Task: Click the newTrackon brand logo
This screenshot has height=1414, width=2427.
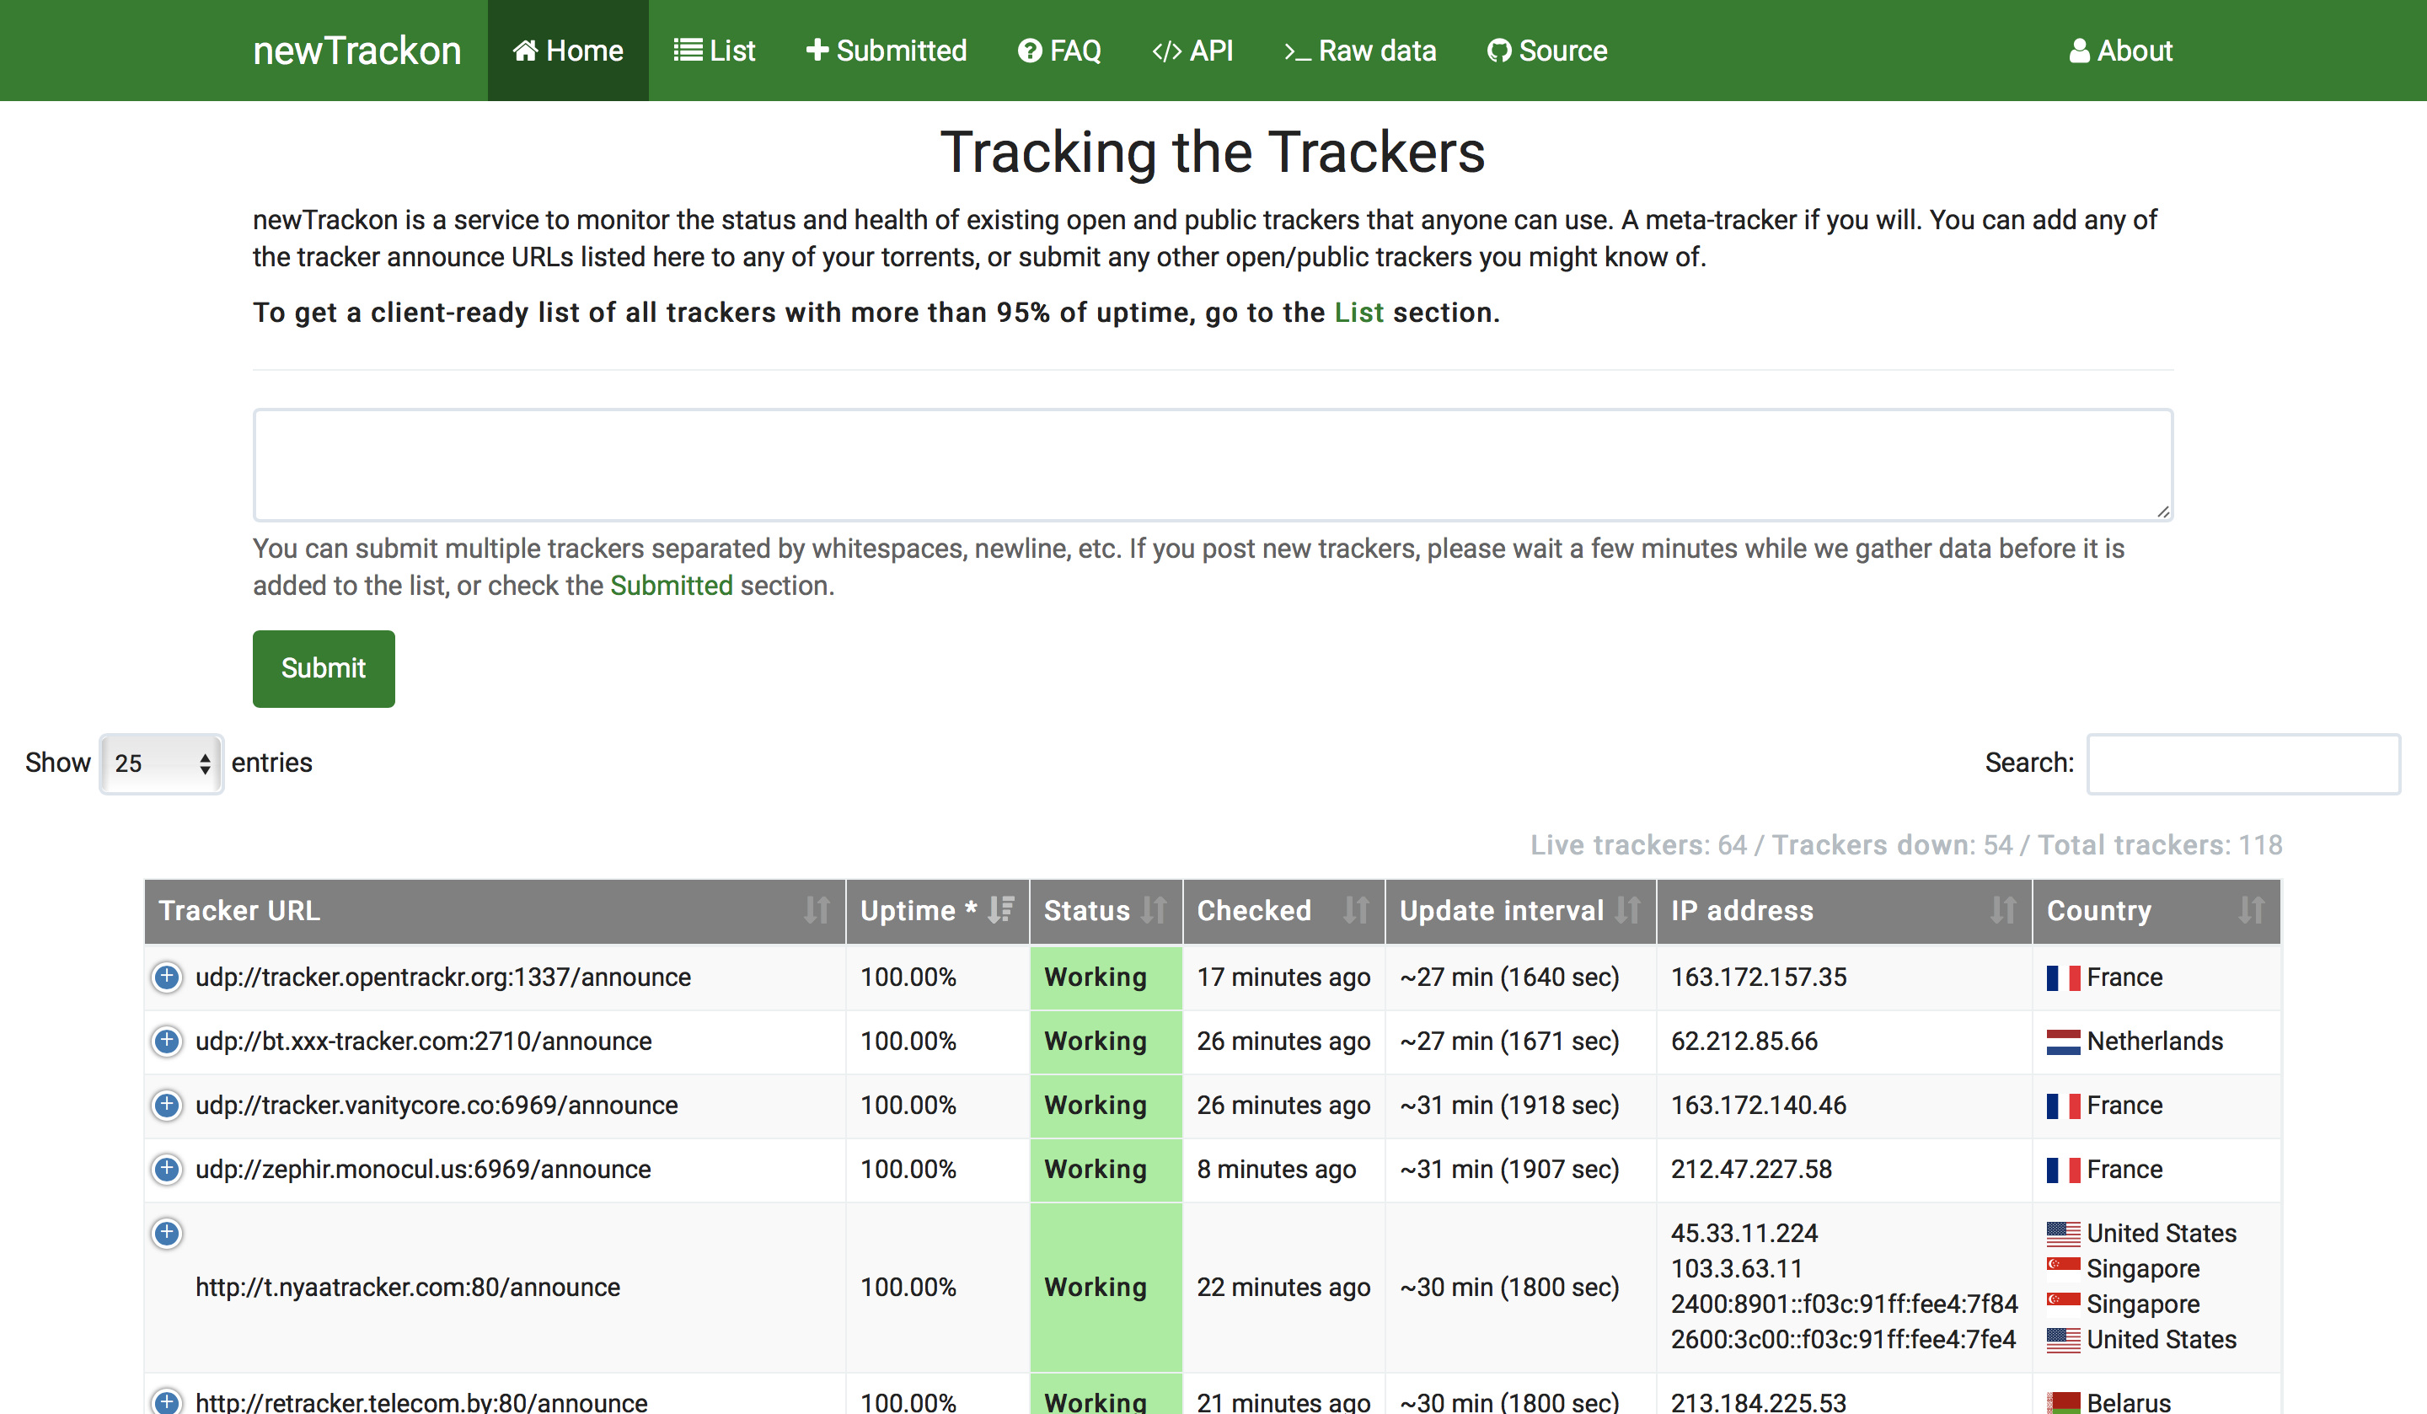Action: click(x=356, y=50)
